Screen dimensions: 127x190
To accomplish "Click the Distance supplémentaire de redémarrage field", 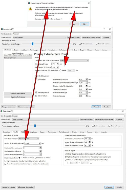I will click(x=82, y=83).
